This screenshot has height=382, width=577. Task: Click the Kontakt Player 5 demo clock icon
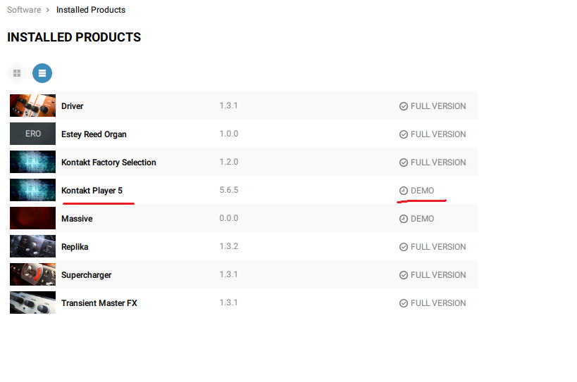[x=404, y=191]
